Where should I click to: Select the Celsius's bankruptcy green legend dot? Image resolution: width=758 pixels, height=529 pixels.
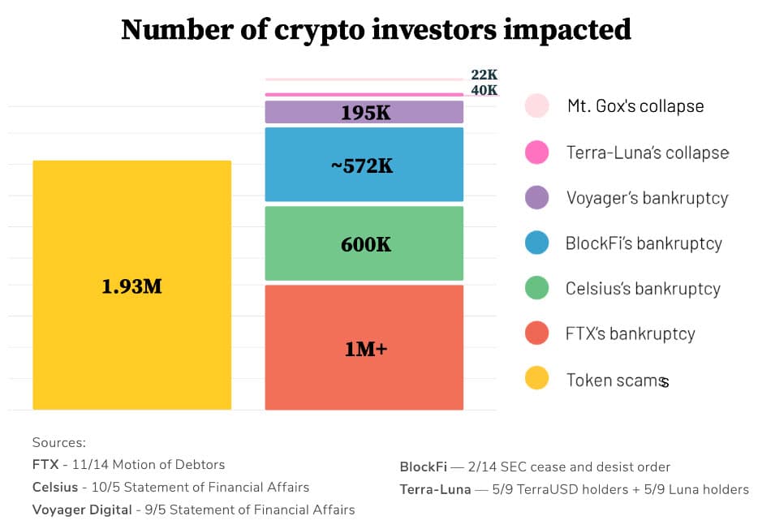pos(536,288)
